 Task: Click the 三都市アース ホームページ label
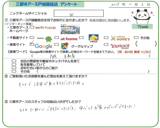pyautogui.click(x=18, y=29)
